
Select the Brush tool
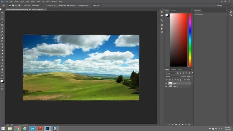pos(2,35)
